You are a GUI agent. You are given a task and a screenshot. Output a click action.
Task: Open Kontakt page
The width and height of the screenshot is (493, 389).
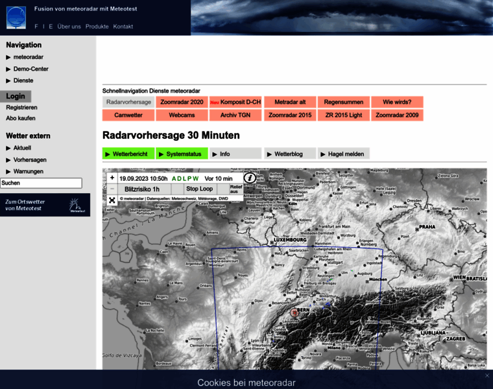tap(123, 27)
